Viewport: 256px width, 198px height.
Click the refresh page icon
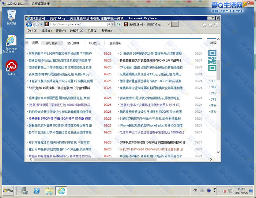118,24
